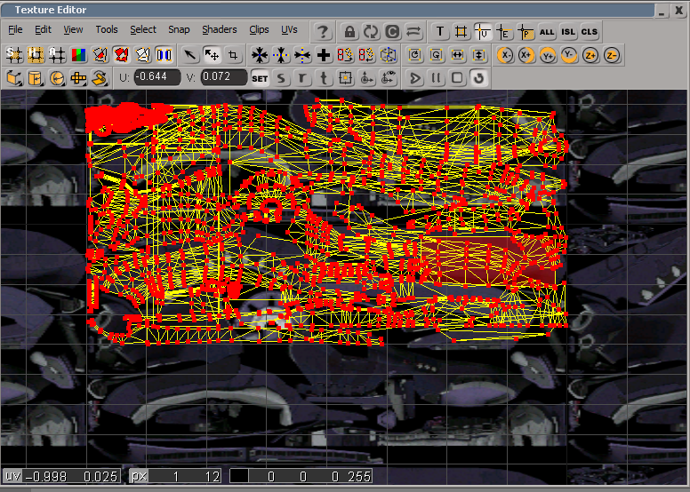Toggle the A grid icon
The width and height of the screenshot is (690, 492).
coord(57,55)
